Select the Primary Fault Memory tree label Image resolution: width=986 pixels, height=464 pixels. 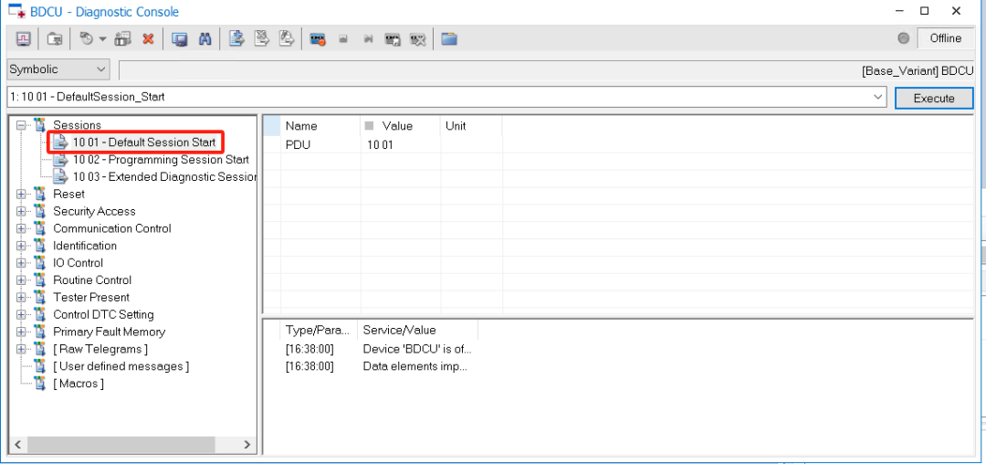[x=109, y=332]
